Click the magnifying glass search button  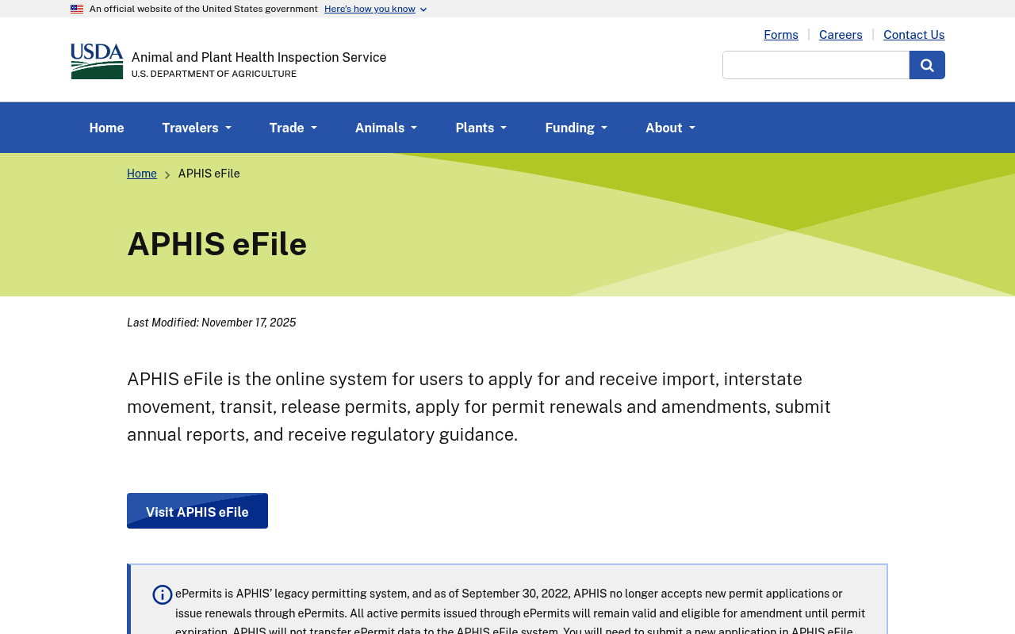click(x=927, y=65)
